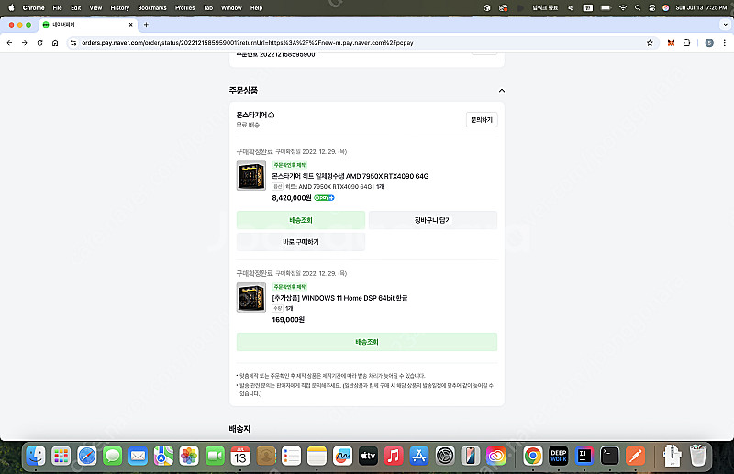
Task: Reload the Naver Pay order page
Action: point(39,42)
